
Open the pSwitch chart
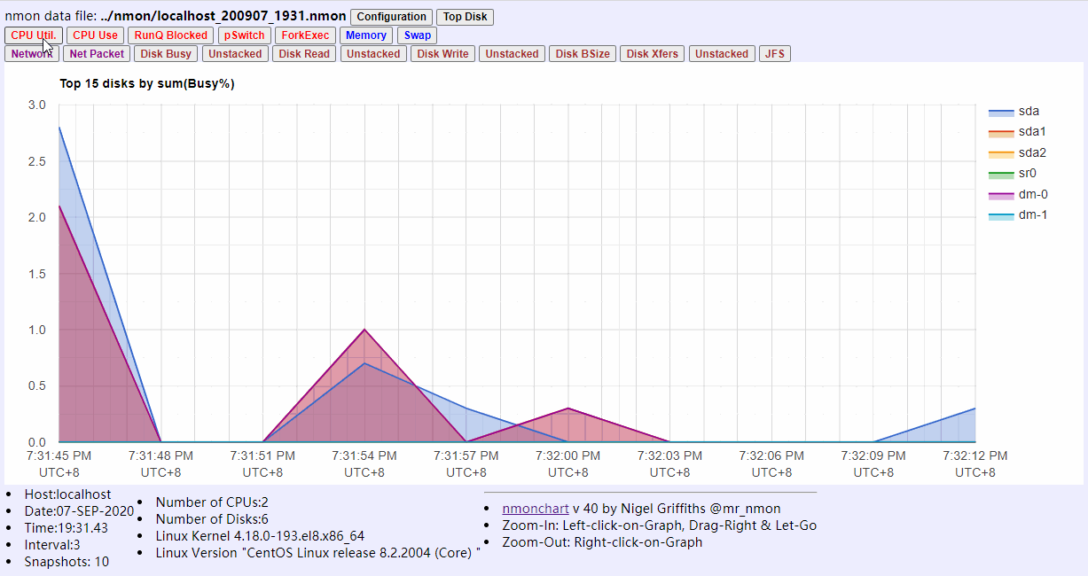coord(244,35)
